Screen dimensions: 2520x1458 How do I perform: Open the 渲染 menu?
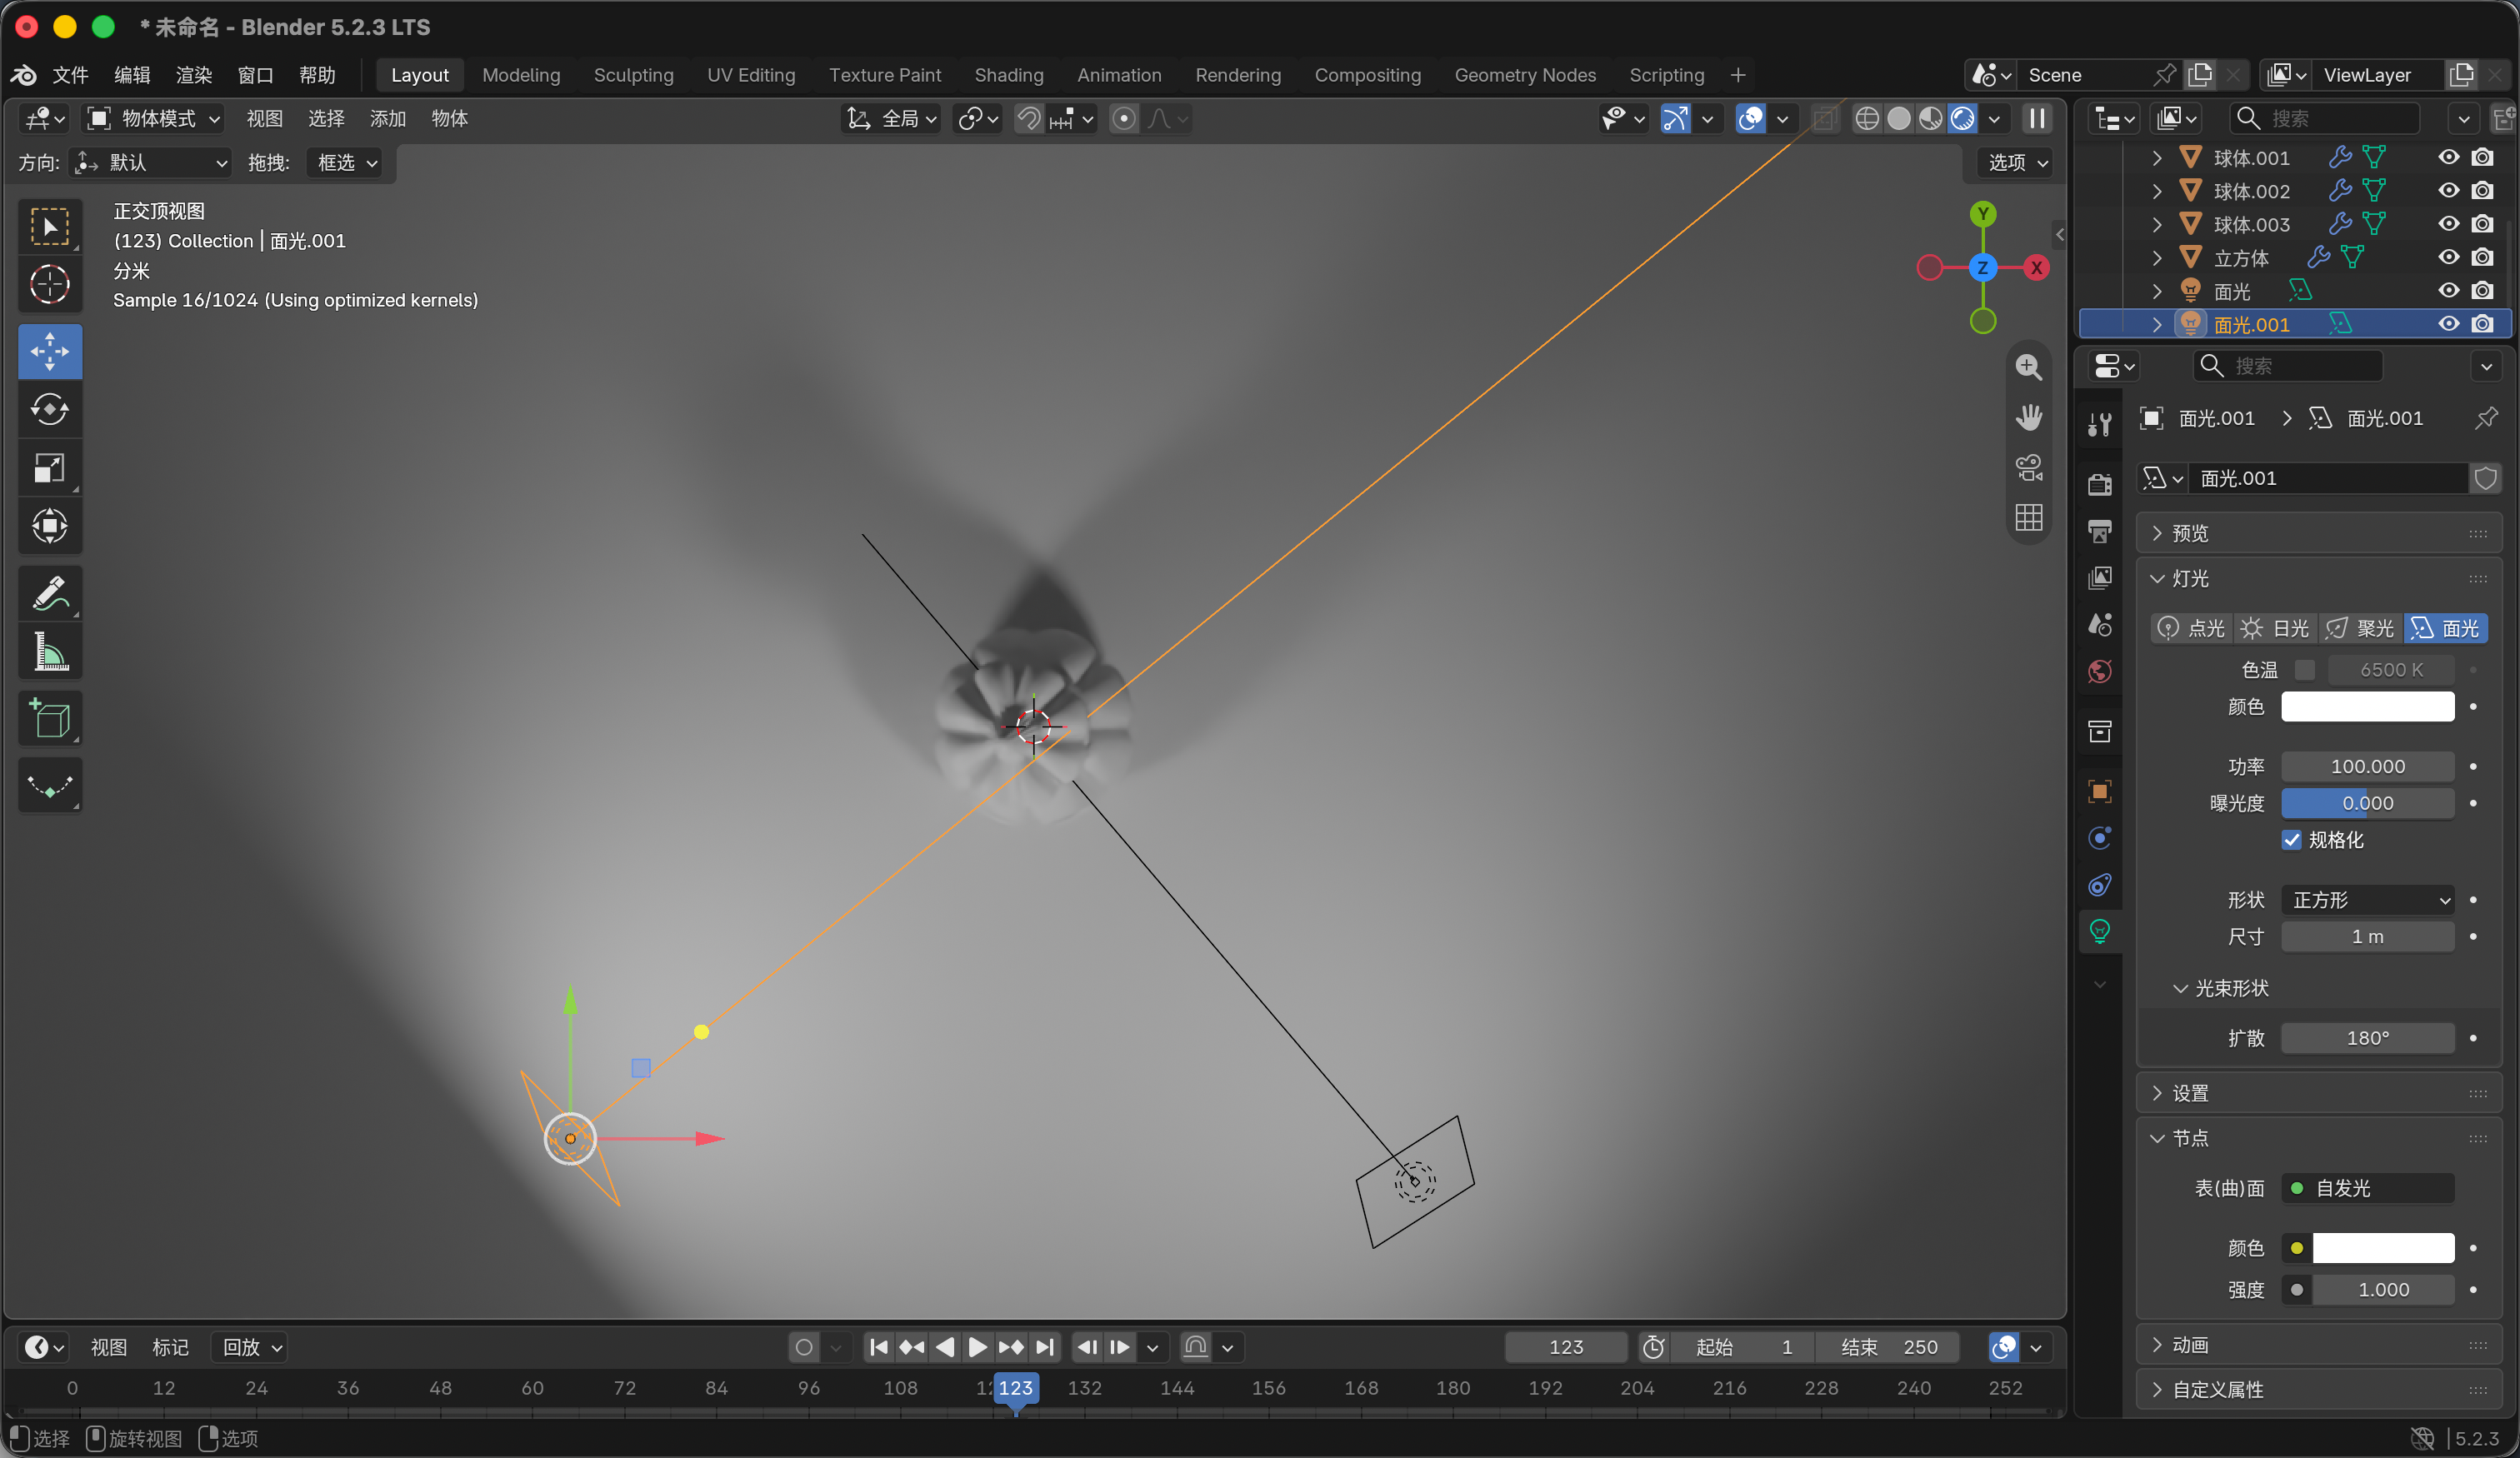pyautogui.click(x=193, y=75)
